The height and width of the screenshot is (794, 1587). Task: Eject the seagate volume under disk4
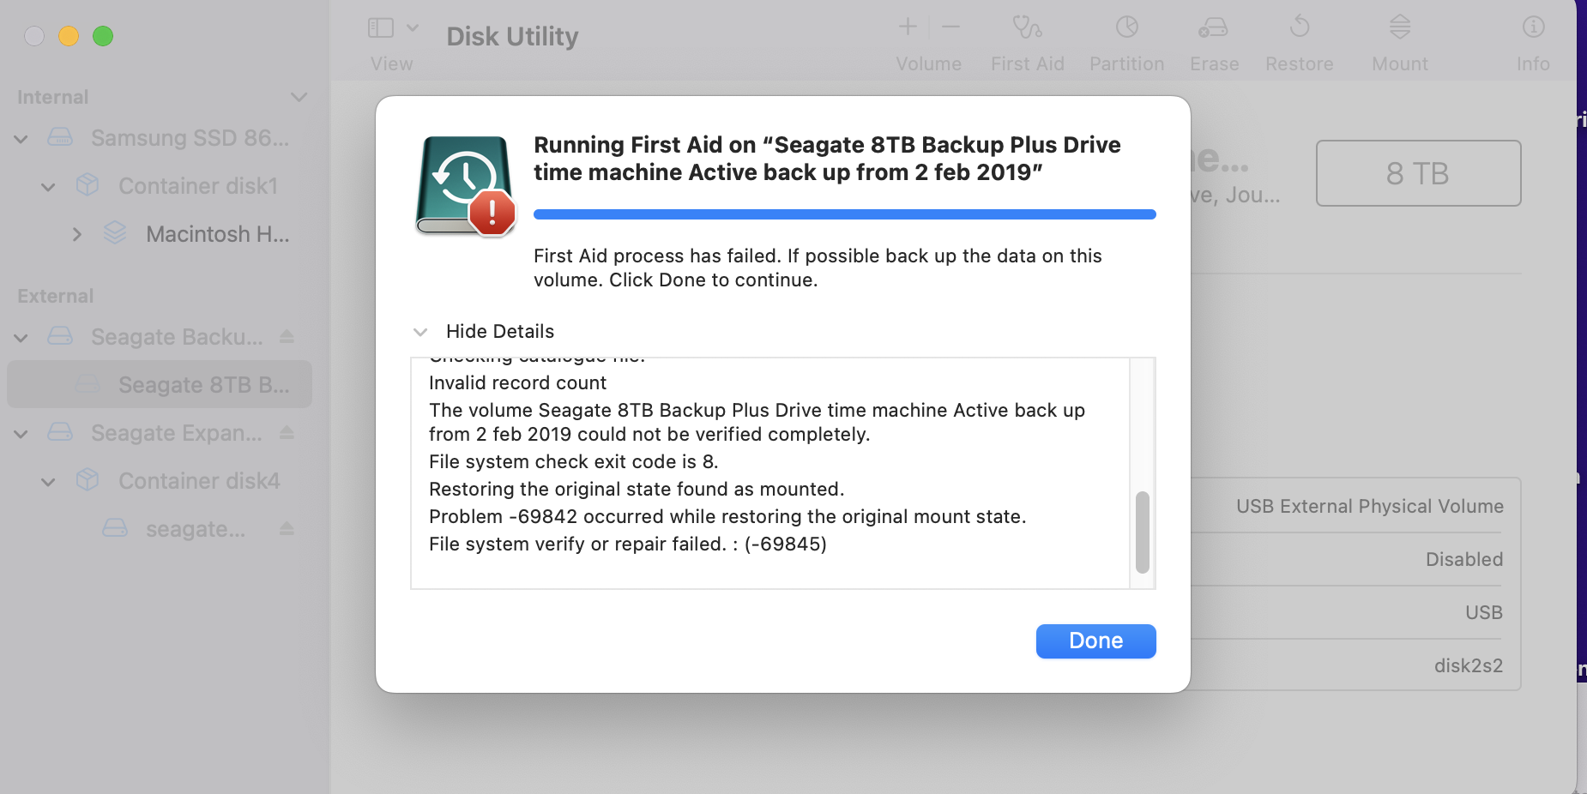287,529
